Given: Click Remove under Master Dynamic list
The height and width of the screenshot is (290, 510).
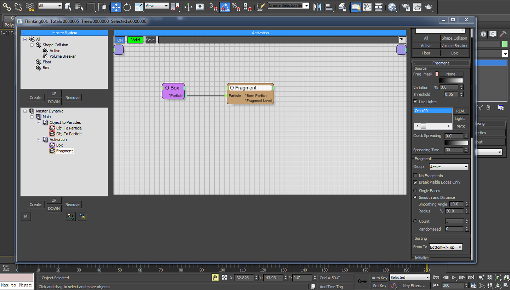Looking at the screenshot, I should pyautogui.click(x=72, y=205).
